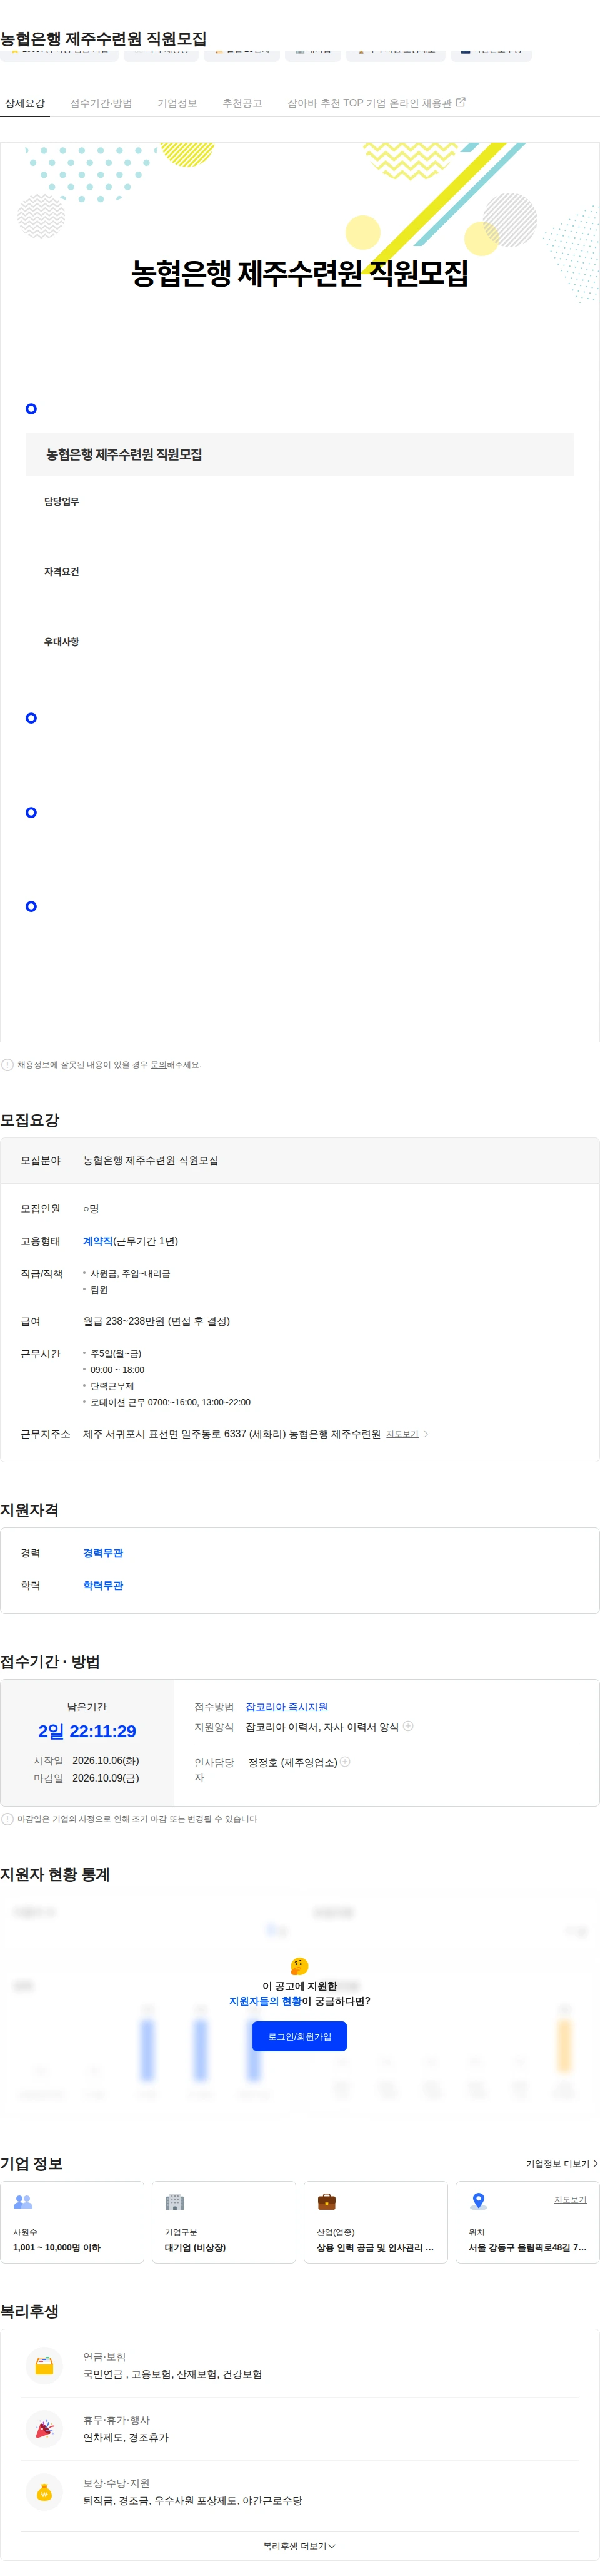Click the 상용 인력 공급 및 인사관리 industry text
The image size is (600, 2576).
click(x=376, y=2247)
